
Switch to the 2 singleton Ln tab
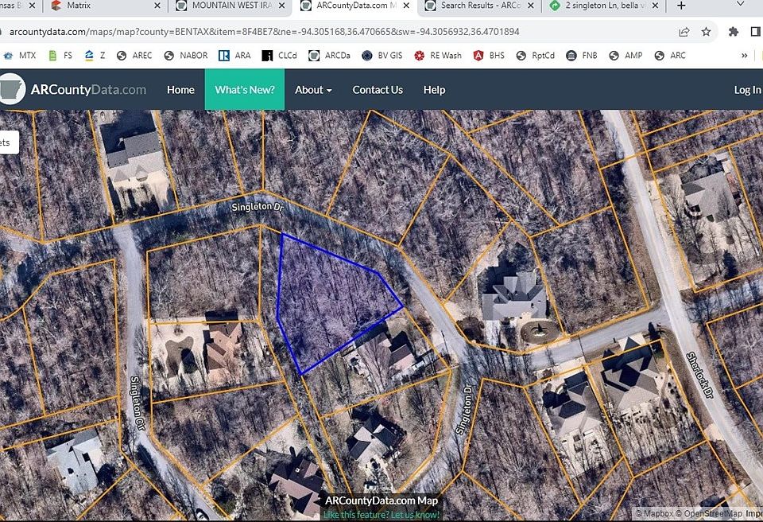(603, 6)
